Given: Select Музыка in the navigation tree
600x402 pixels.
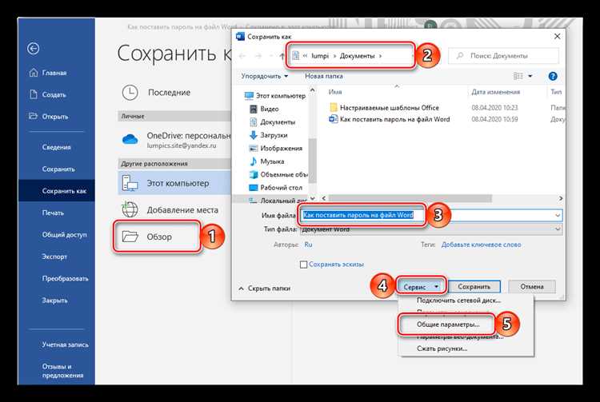Looking at the screenshot, I should pyautogui.click(x=266, y=161).
